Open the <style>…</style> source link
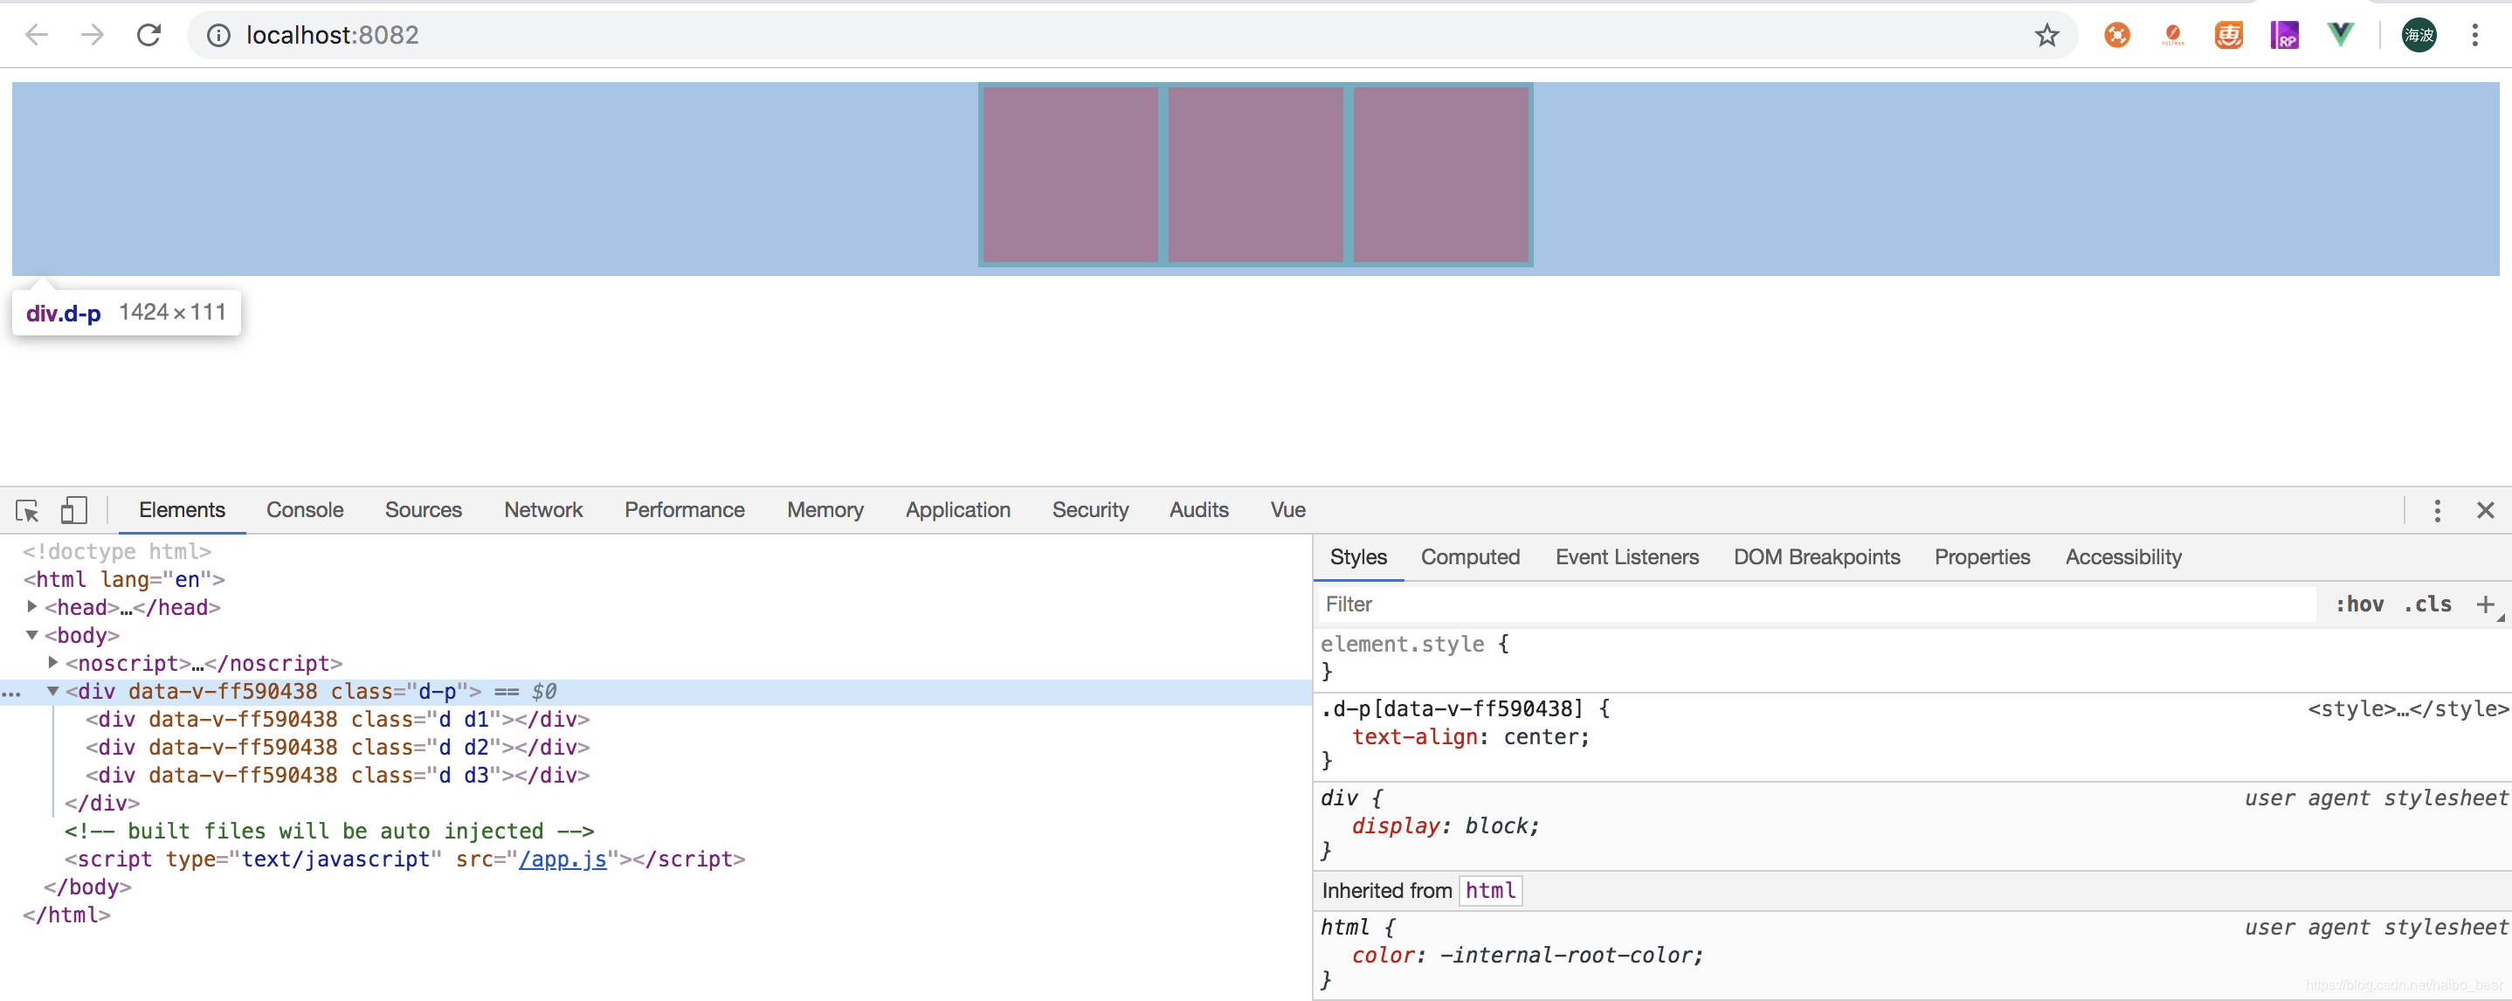Image resolution: width=2512 pixels, height=1001 pixels. pyautogui.click(x=2408, y=709)
